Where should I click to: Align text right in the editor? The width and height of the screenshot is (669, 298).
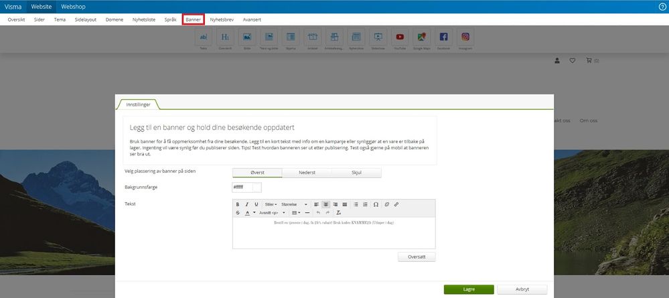click(336, 204)
